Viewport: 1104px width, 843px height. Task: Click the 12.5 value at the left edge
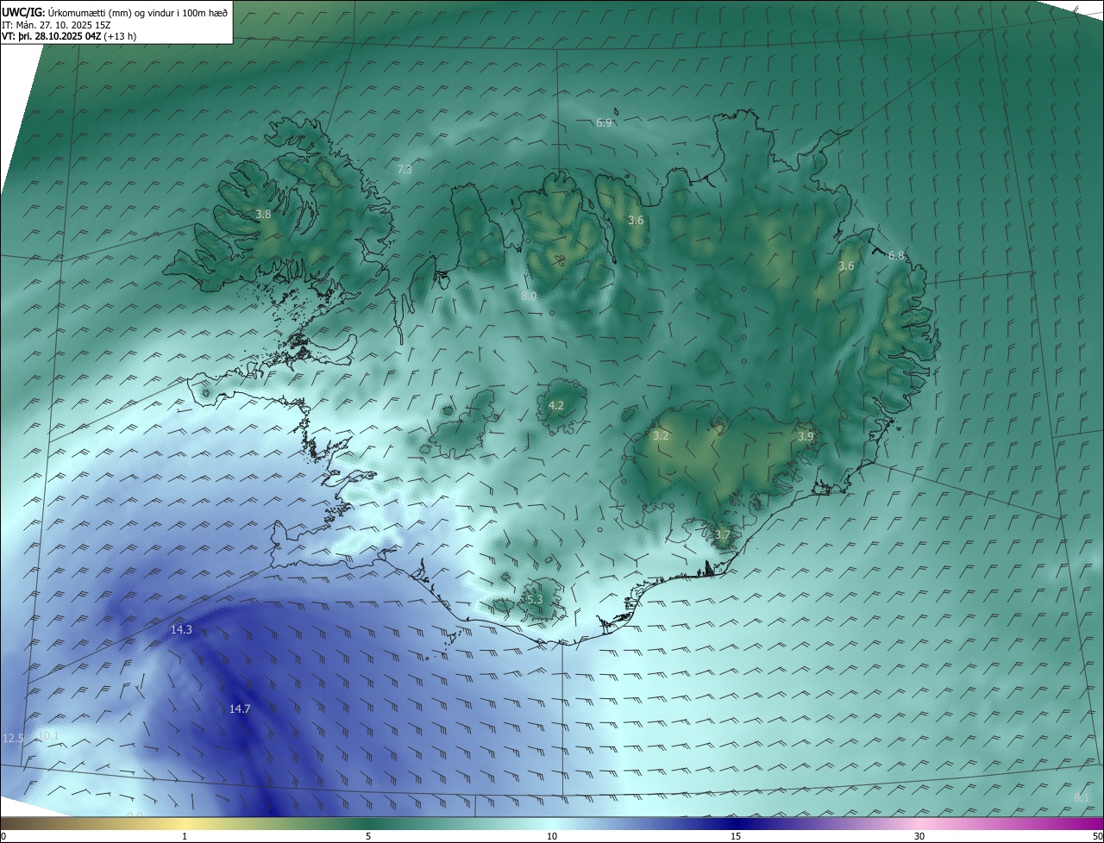point(13,739)
